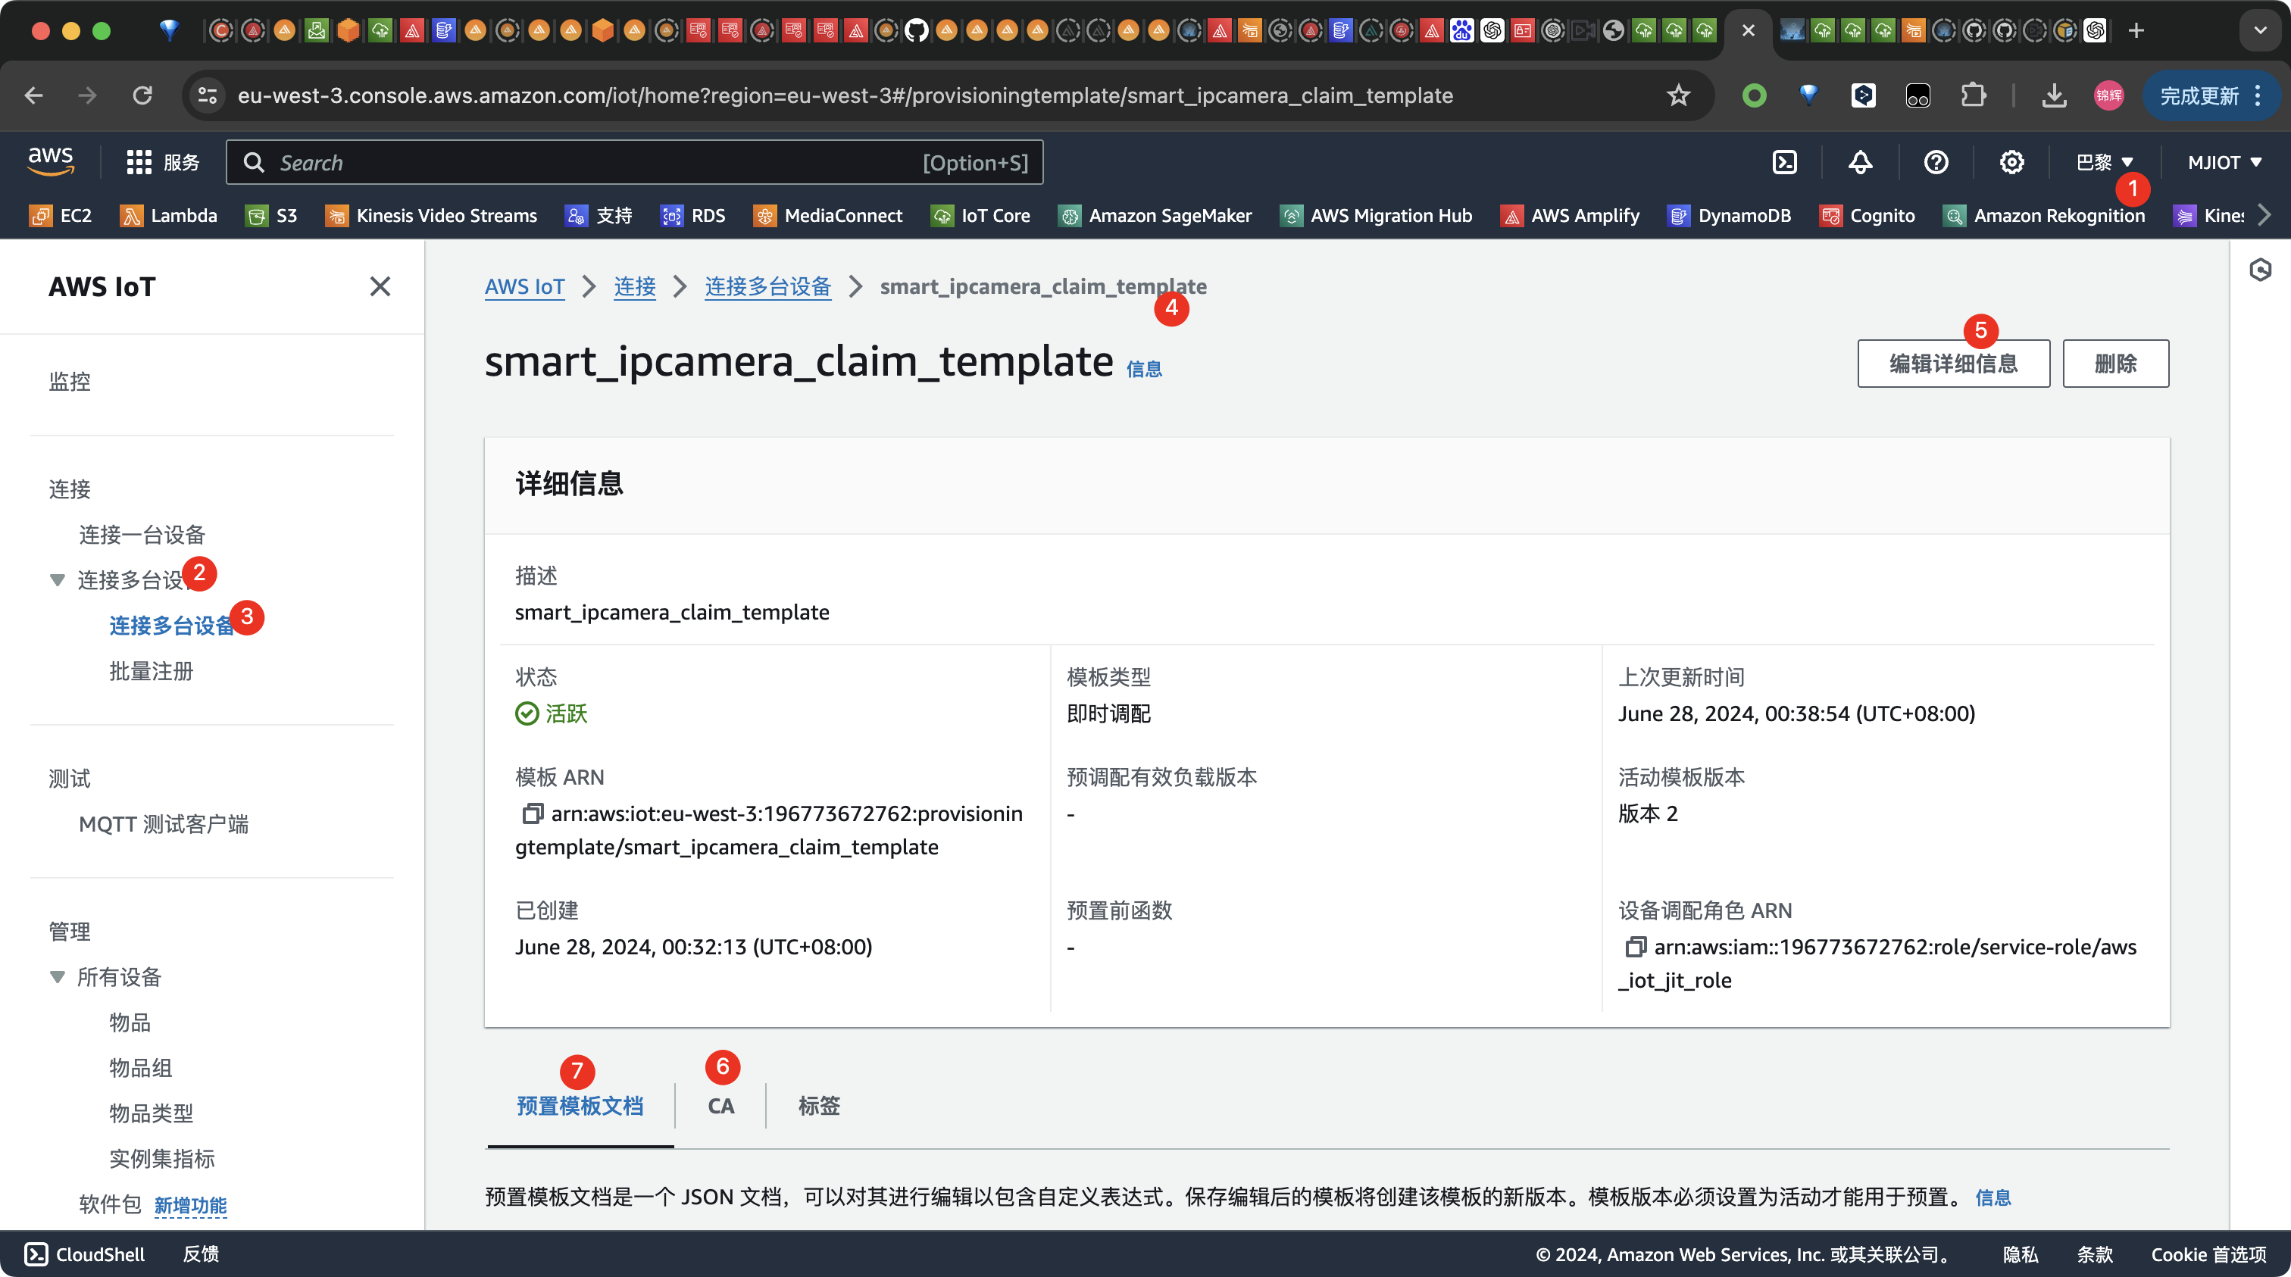The image size is (2291, 1277).
Task: Open the MJIOT account dropdown
Action: pyautogui.click(x=2224, y=162)
